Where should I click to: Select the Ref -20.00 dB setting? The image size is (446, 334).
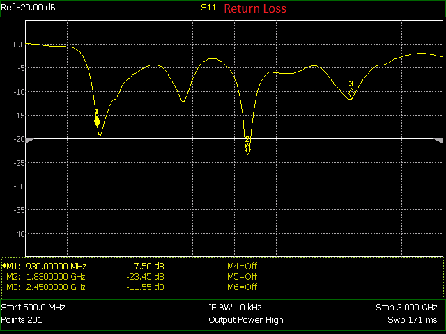[29, 8]
